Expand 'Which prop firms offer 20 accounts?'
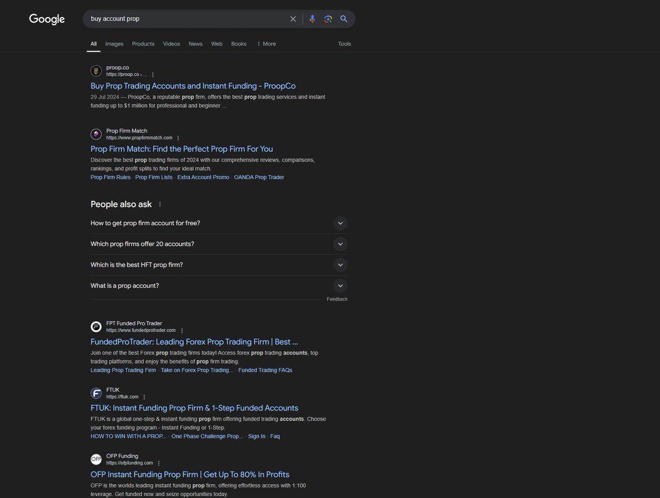 [219, 244]
